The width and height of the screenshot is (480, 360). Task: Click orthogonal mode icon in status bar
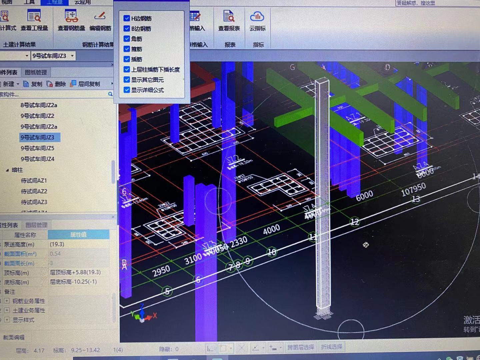(210, 348)
